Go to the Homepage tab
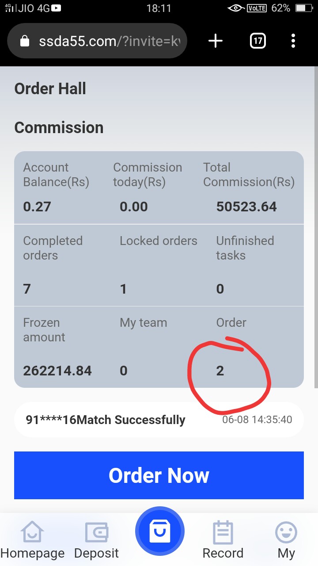 click(32, 540)
